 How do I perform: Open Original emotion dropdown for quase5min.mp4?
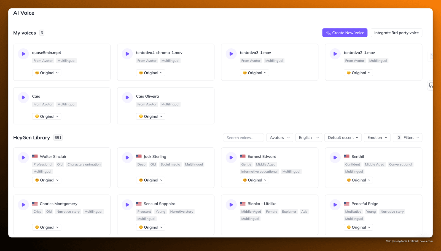pyautogui.click(x=47, y=73)
